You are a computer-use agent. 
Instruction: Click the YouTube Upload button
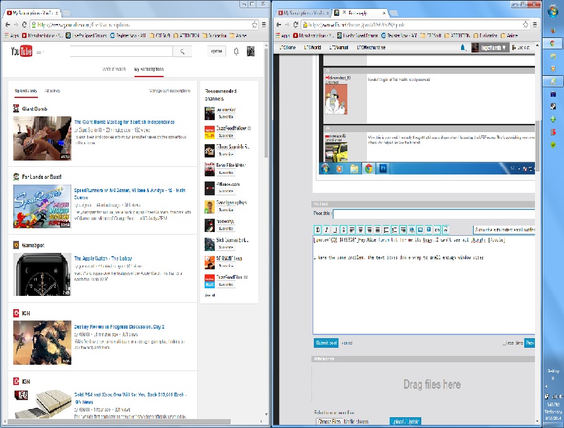click(x=217, y=51)
